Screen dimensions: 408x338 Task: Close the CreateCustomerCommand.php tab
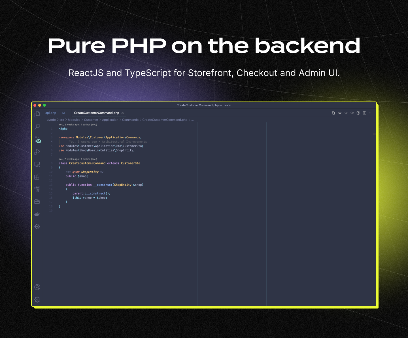123,113
